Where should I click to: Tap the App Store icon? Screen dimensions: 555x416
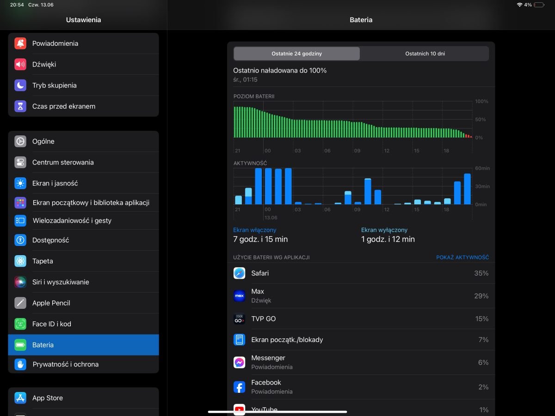click(x=20, y=398)
